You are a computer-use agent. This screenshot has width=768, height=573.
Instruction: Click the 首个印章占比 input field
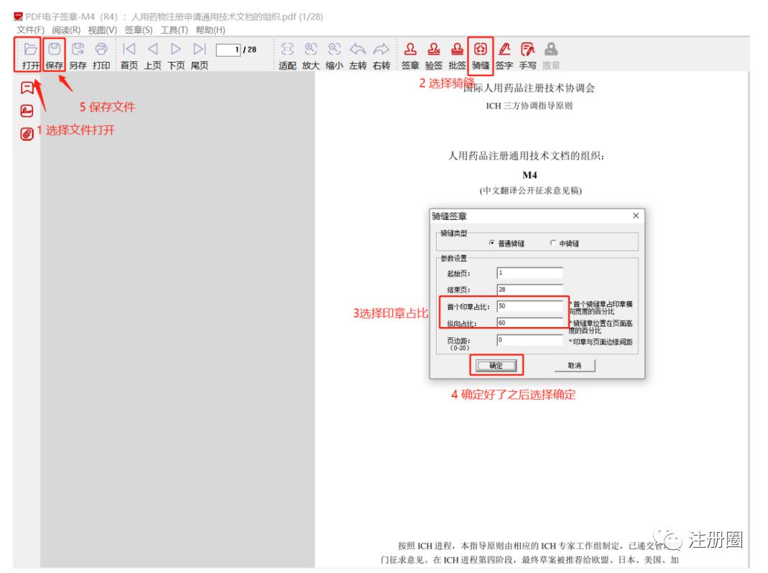point(529,306)
